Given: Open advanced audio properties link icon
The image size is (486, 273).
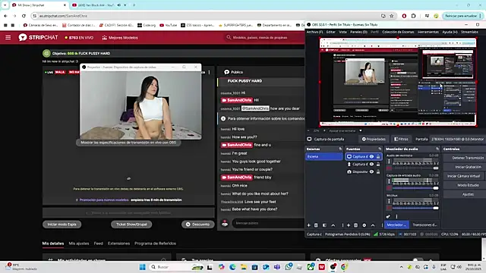Looking at the screenshot, I should (388, 216).
